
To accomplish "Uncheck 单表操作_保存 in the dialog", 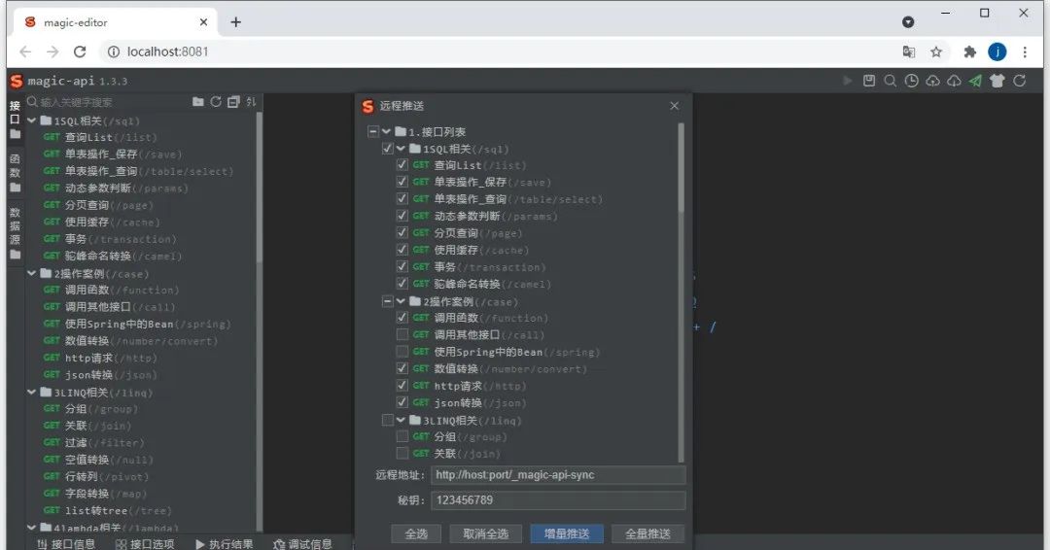I will coord(402,182).
